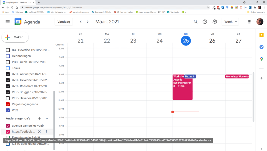Open the Google apps grid
The image size is (267, 151).
[250, 22]
